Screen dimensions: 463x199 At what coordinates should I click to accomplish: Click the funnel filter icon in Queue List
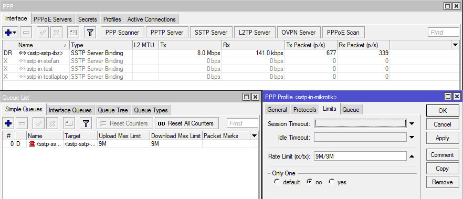[x=86, y=123]
